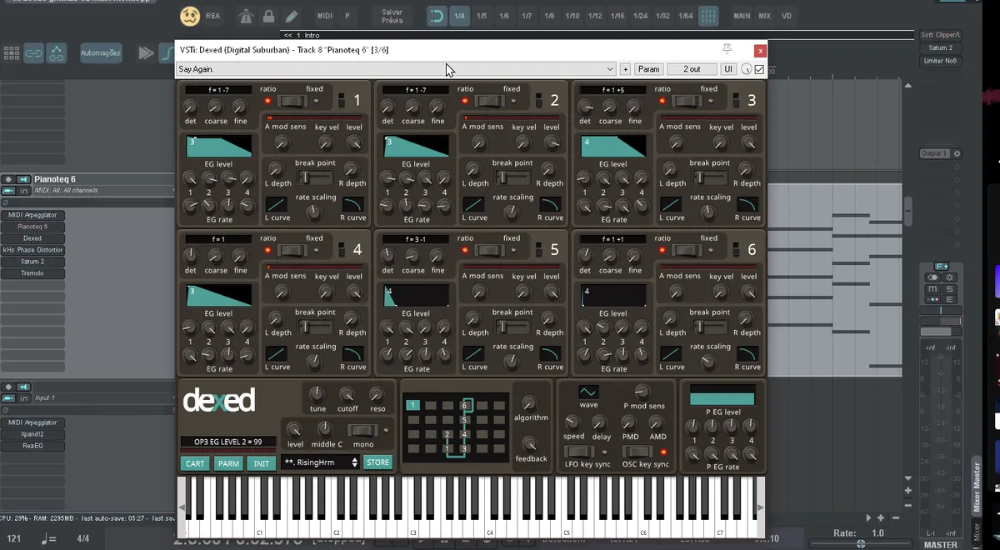
Task: Click the lock icon in top toolbar
Action: click(268, 16)
